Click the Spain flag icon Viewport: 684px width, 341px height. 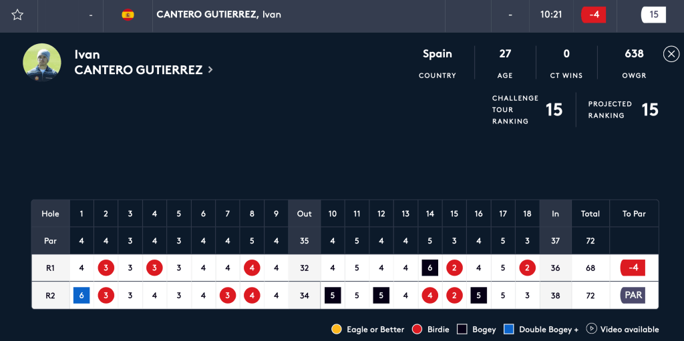(128, 15)
